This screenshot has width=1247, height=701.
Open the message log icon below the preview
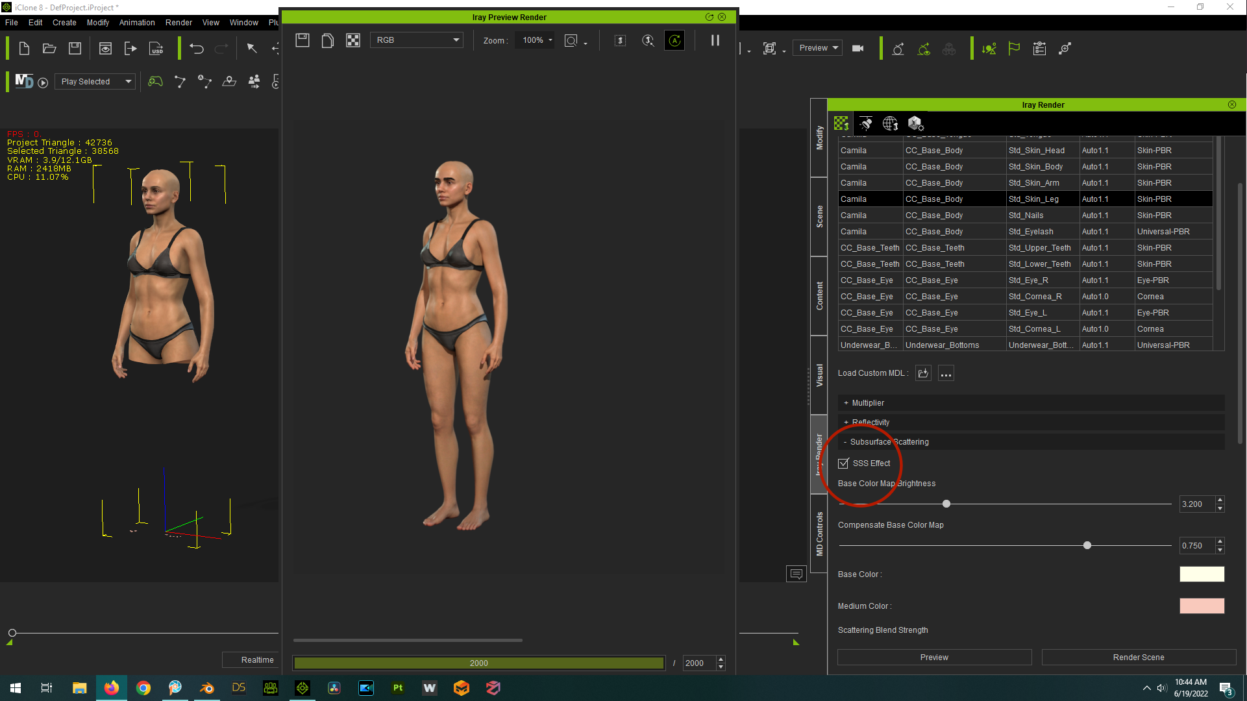point(796,574)
